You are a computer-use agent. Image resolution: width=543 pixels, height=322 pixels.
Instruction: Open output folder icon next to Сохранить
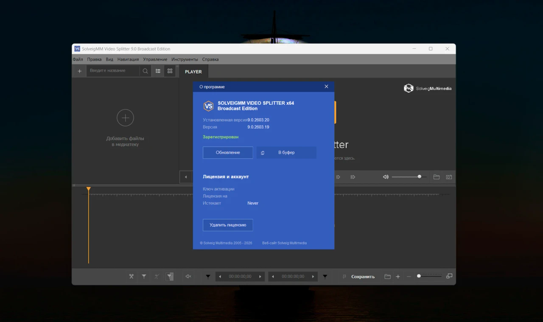pyautogui.click(x=387, y=277)
